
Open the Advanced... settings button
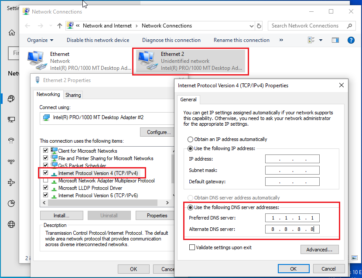(x=319, y=250)
